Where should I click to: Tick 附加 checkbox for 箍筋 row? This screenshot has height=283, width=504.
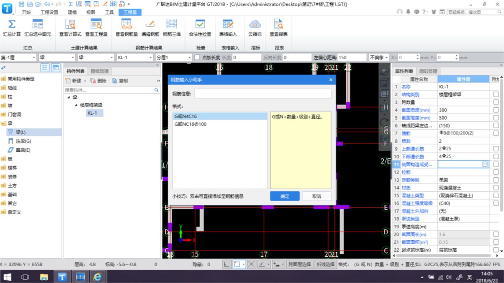click(496, 133)
